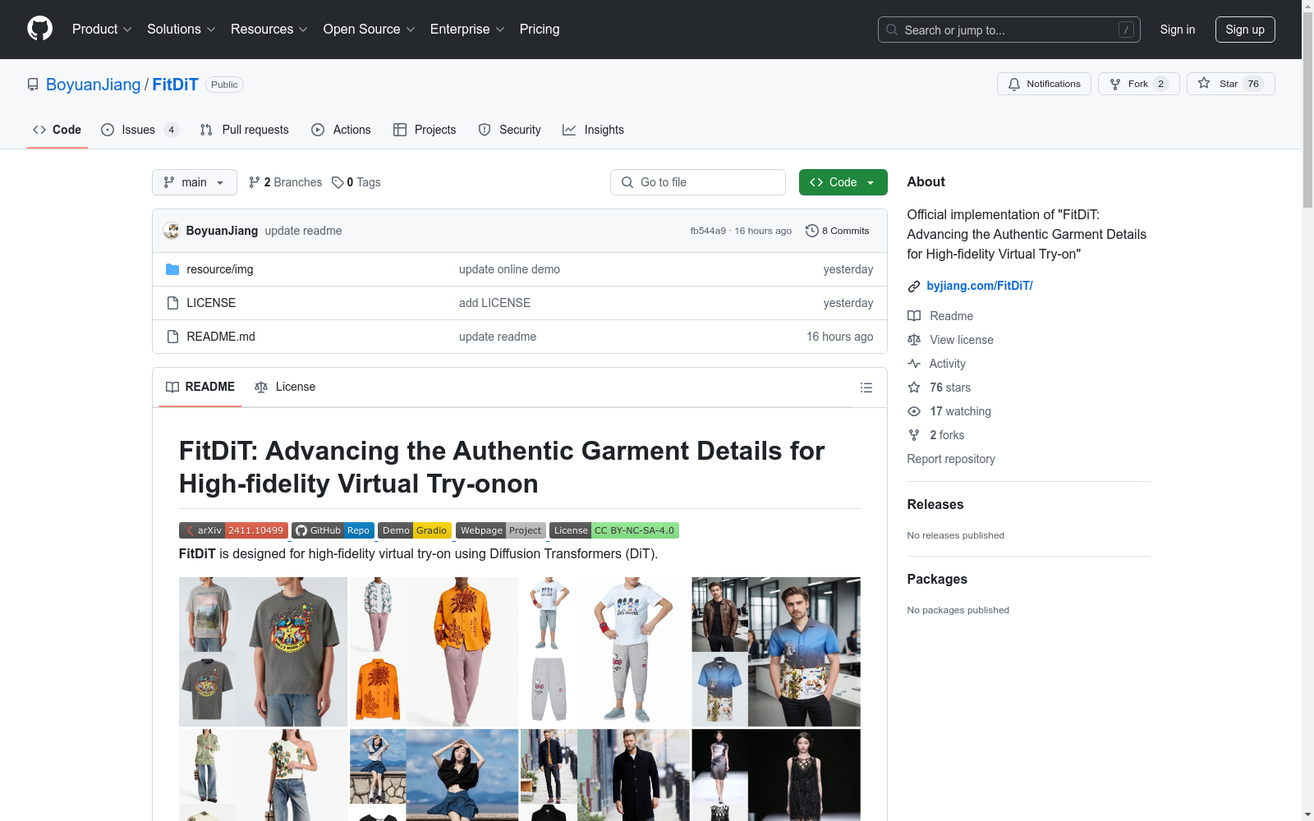Image resolution: width=1314 pixels, height=821 pixels.
Task: Expand the Enterprise menu
Action: (467, 29)
